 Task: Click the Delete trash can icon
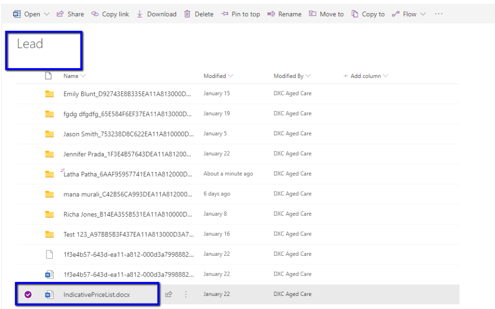[x=187, y=14]
